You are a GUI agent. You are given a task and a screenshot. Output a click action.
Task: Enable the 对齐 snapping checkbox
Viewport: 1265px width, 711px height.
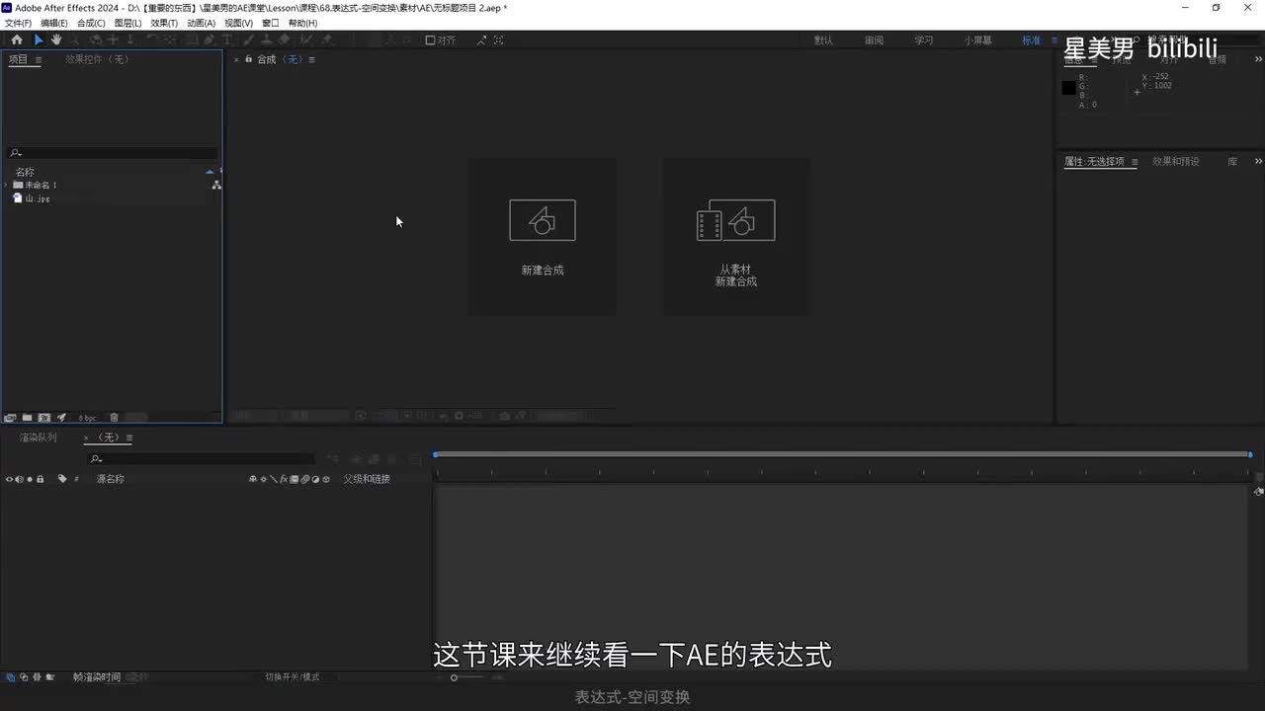point(430,40)
